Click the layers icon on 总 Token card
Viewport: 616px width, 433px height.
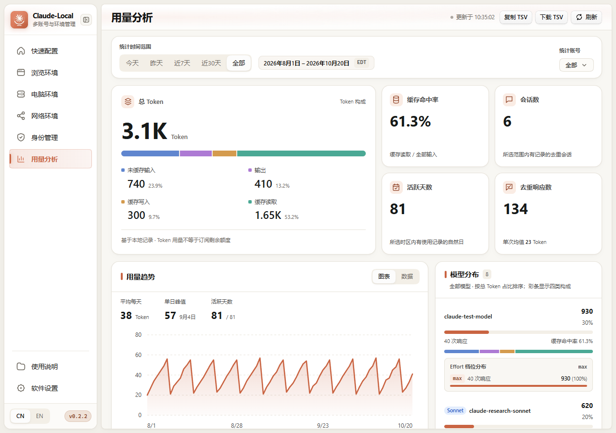coord(128,102)
